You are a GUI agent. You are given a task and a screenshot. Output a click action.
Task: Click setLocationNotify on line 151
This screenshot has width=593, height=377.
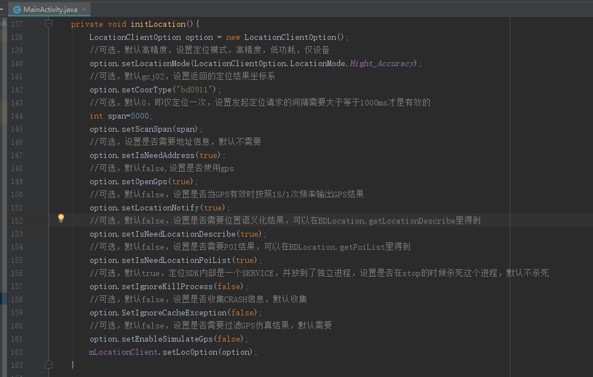pyautogui.click(x=160, y=208)
